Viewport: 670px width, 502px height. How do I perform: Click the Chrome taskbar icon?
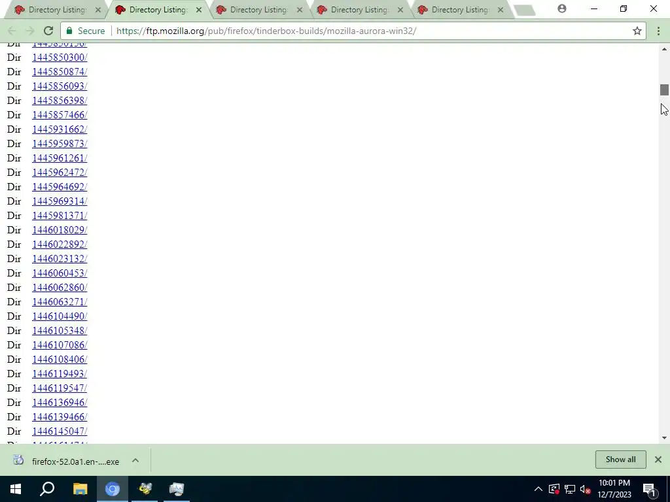[113, 489]
